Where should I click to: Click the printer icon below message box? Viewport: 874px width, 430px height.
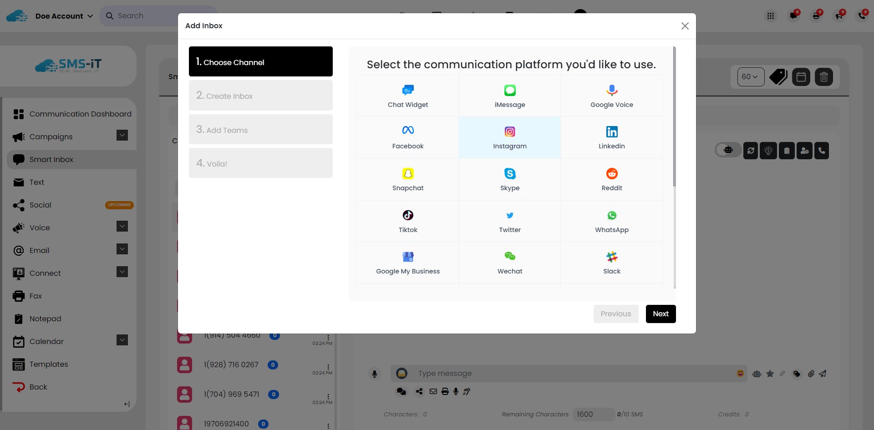click(445, 391)
